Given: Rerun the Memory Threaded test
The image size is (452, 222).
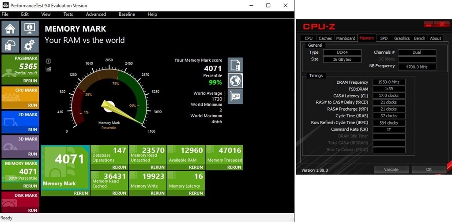Looking at the screenshot, I should 234,167.
